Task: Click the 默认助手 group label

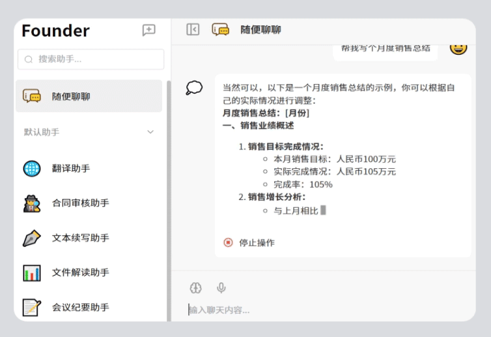Action: click(x=42, y=132)
